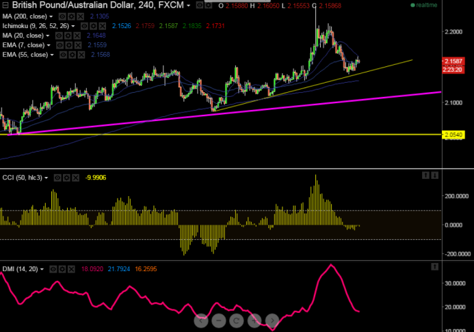Click the CCI (50, hlc3) pane label
The image size is (474, 332).
[x=23, y=178]
